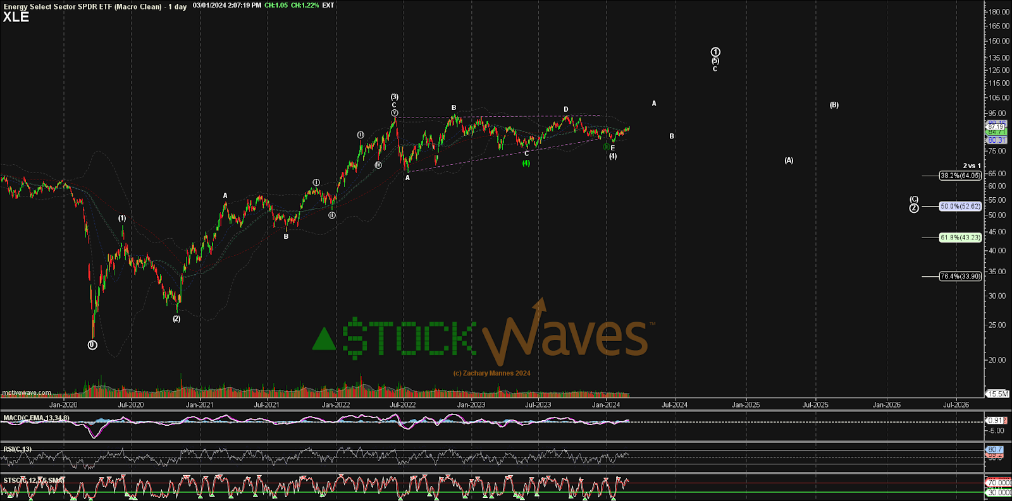
Task: Click the Jan-2022 date on time axis
Action: point(336,405)
